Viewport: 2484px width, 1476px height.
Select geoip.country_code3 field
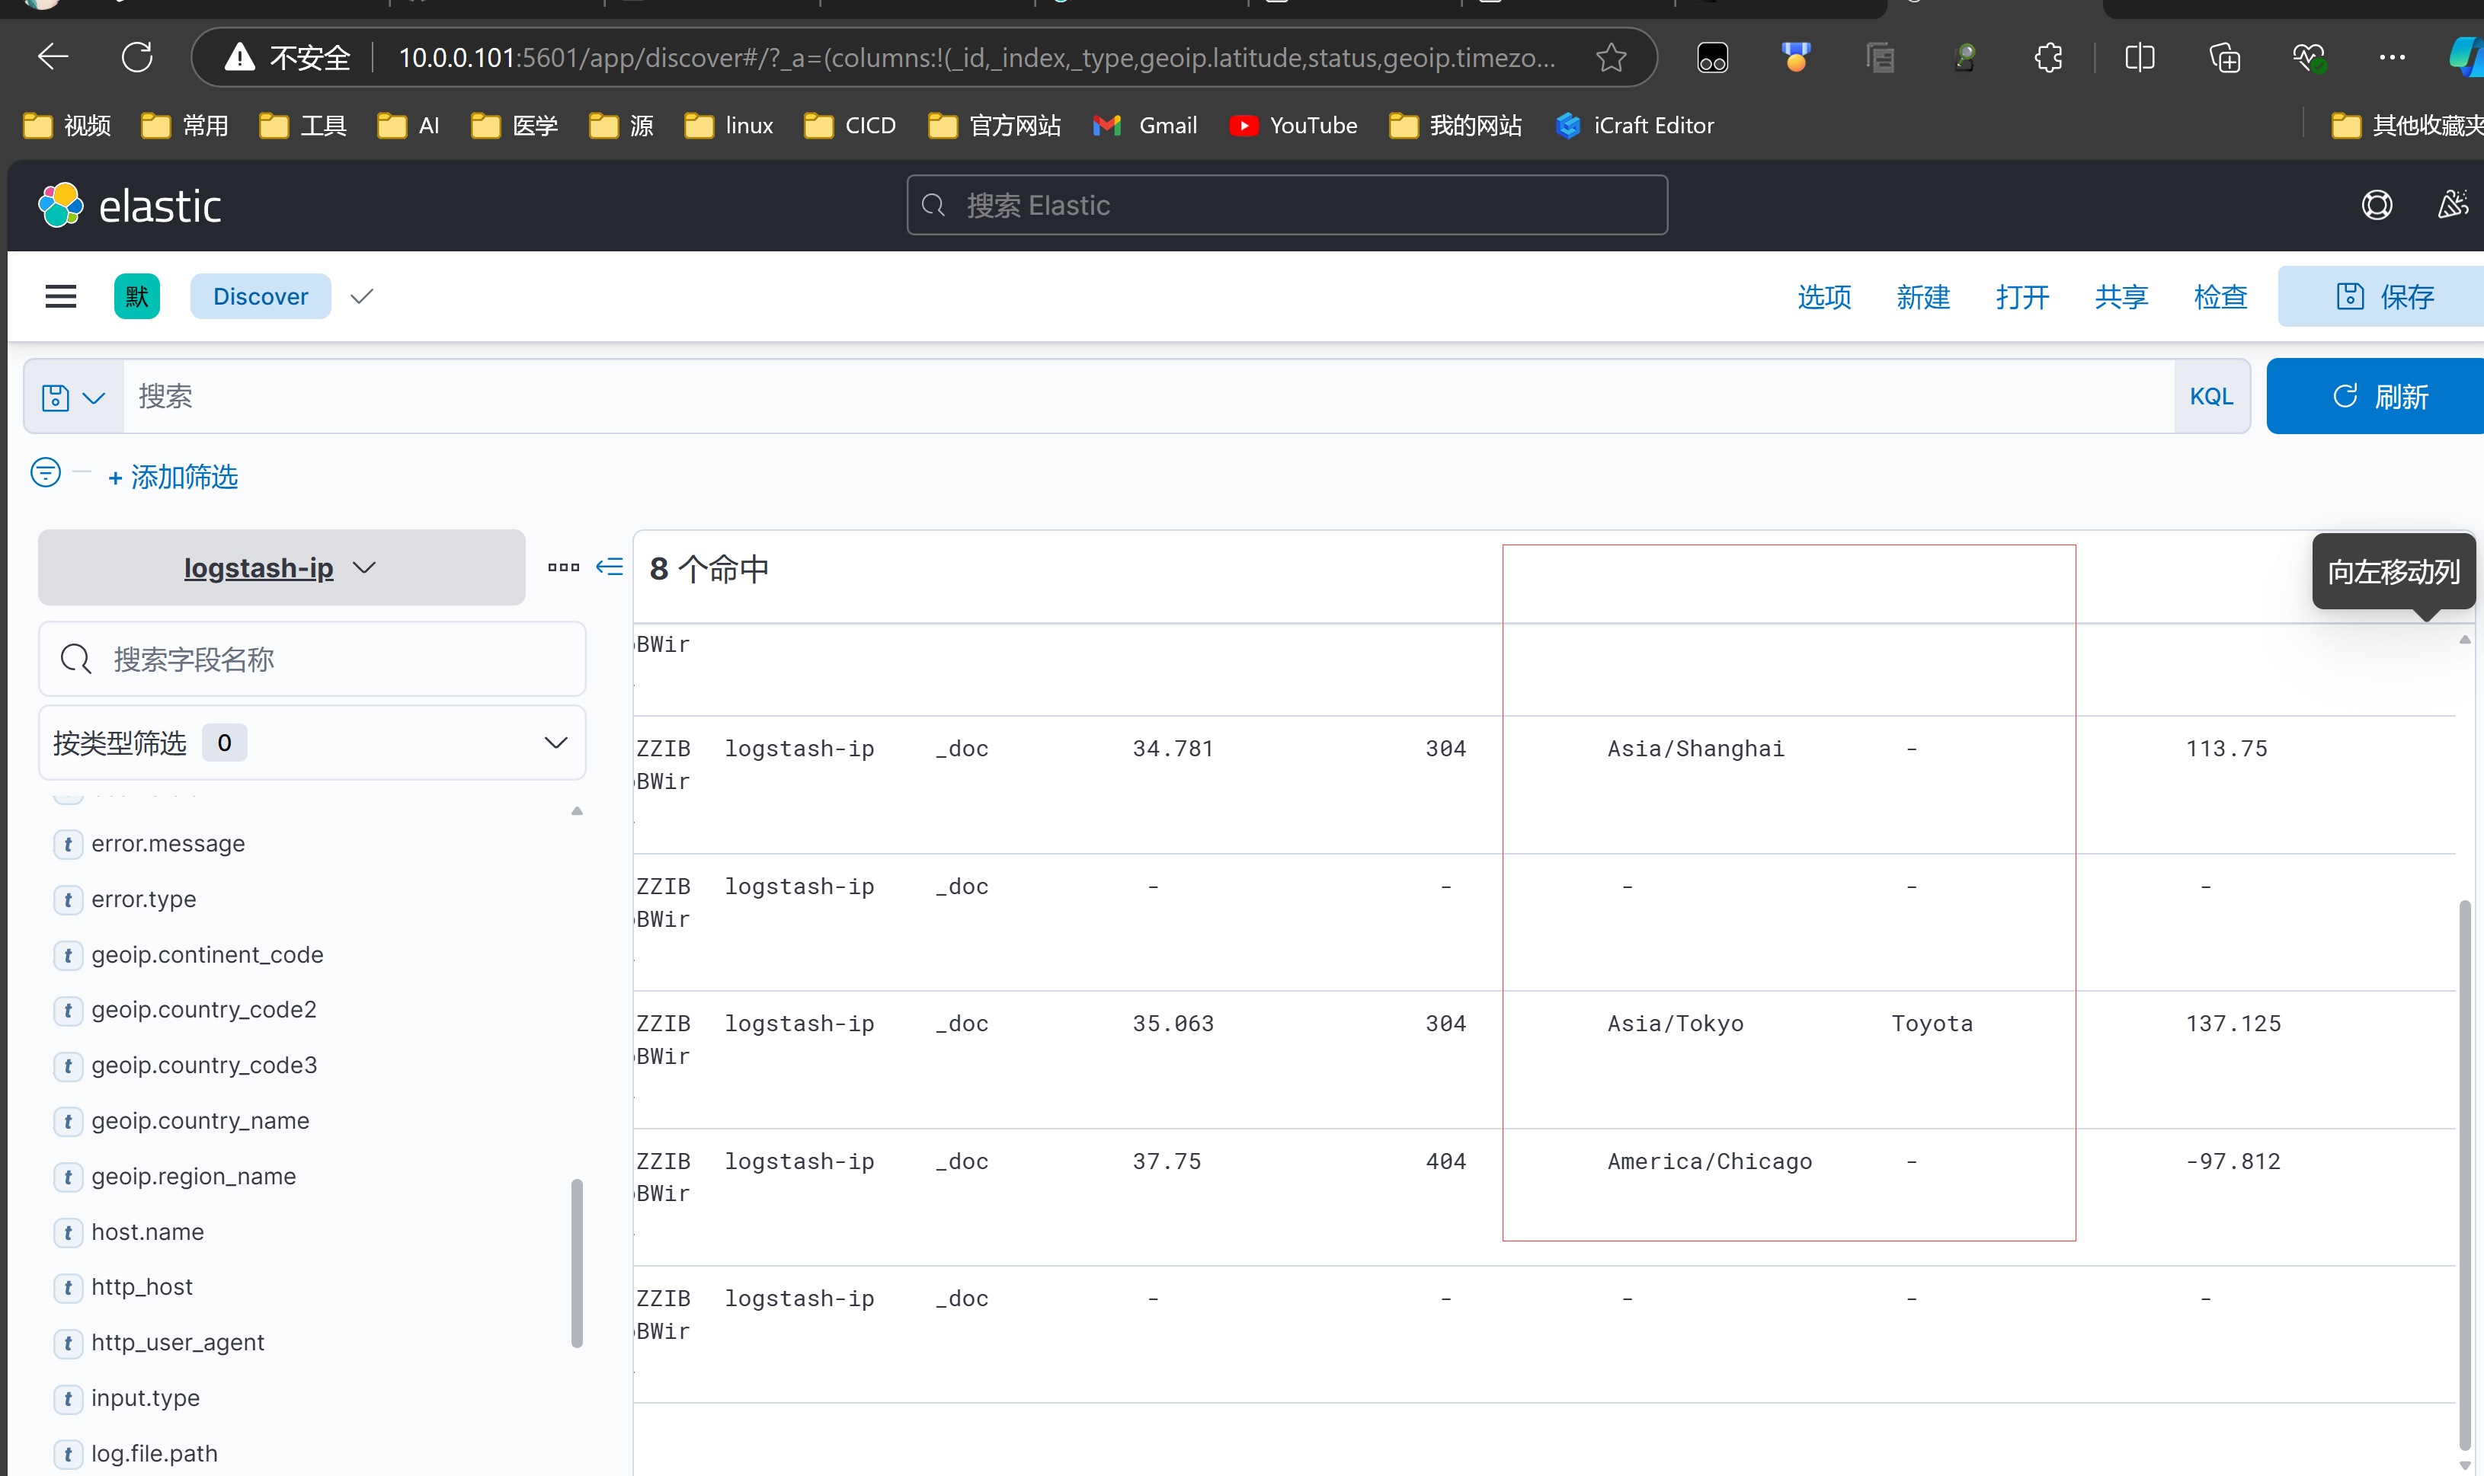click(x=204, y=1065)
